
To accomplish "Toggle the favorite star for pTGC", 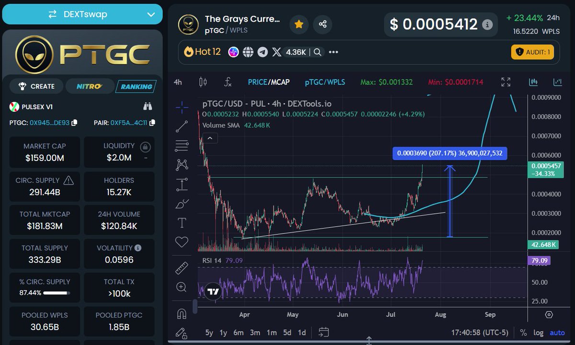I will pyautogui.click(x=299, y=24).
